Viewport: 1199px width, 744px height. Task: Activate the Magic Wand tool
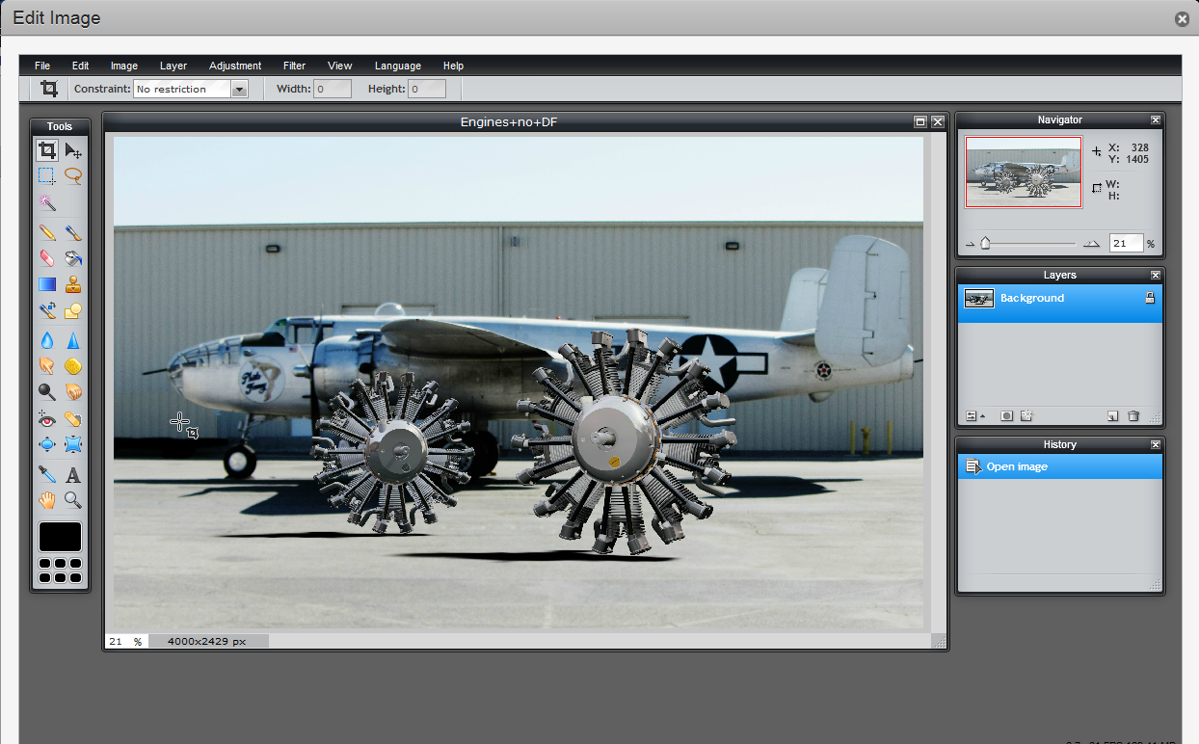coord(46,203)
